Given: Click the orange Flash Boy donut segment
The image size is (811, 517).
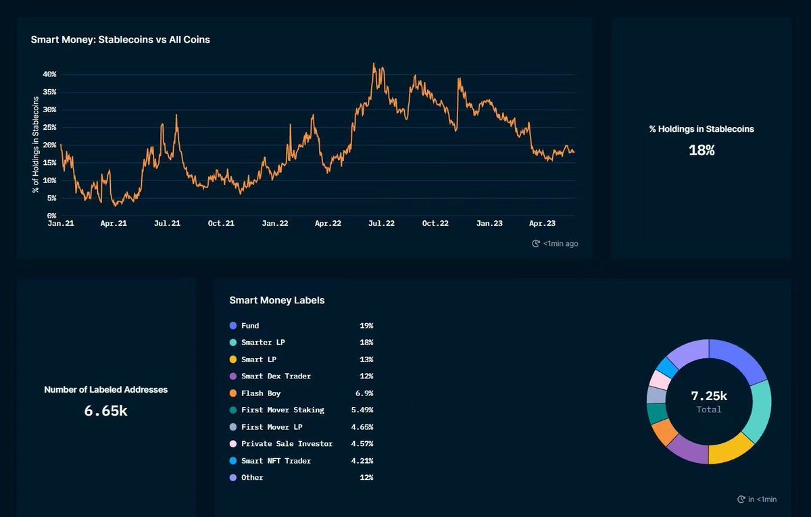Looking at the screenshot, I should (665, 432).
